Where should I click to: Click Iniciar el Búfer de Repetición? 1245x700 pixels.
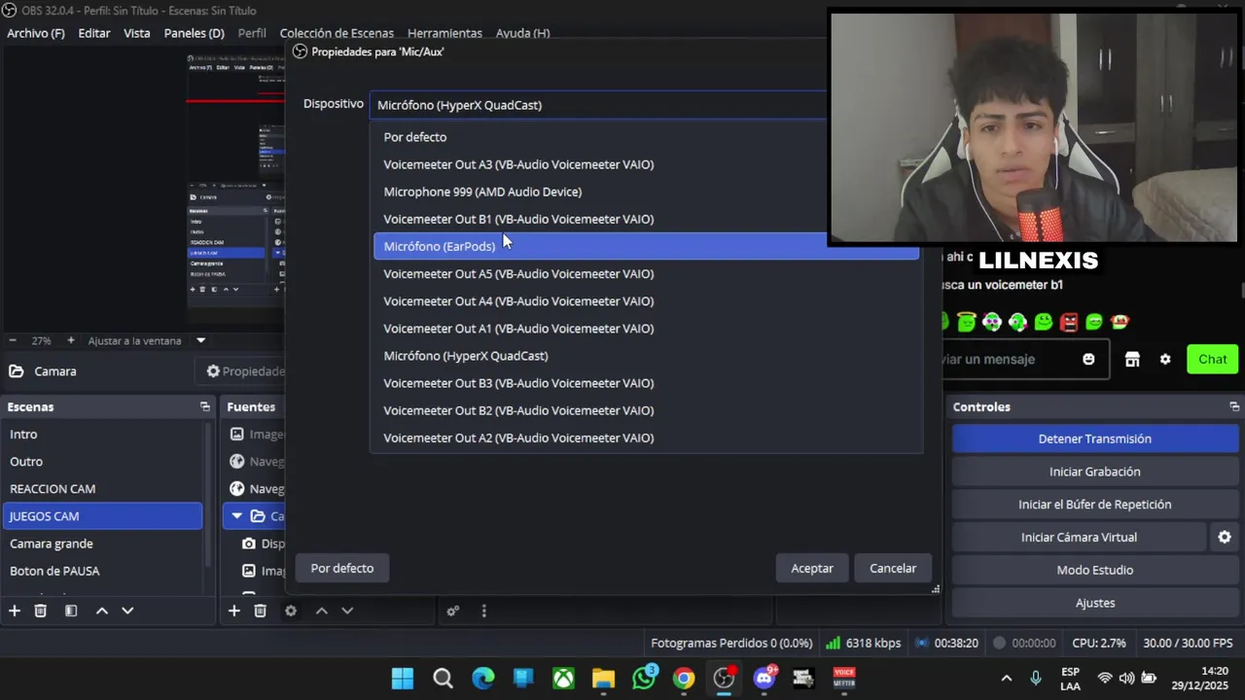click(1095, 504)
